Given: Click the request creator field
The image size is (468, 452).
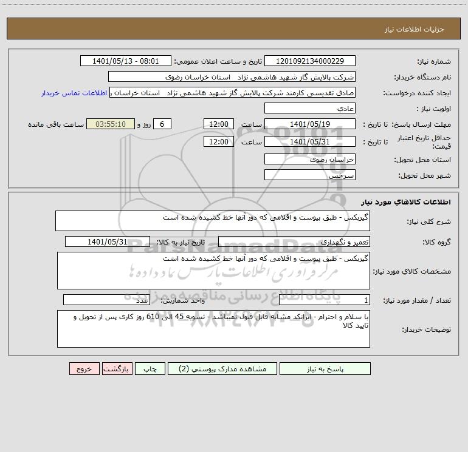Looking at the screenshot, I should click(232, 92).
